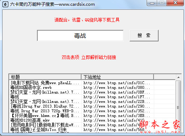Click the 搜索 search button
Image resolution: width=185 pixels, height=136 pixels.
[144, 36]
